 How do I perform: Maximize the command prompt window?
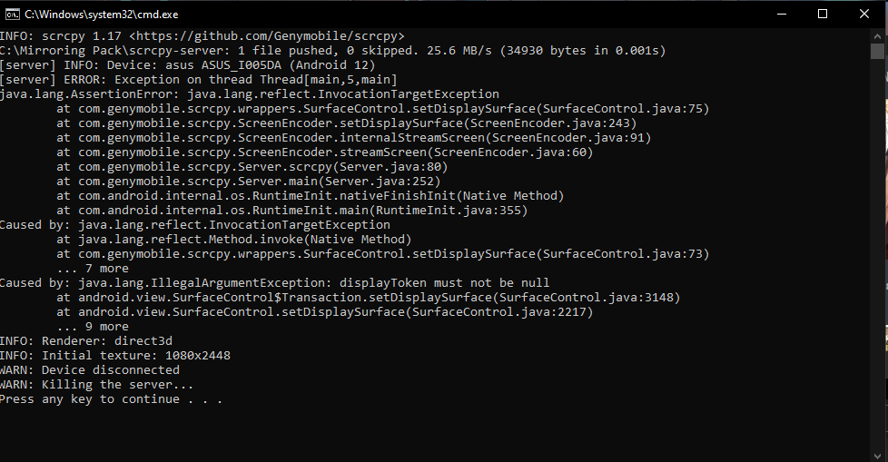coord(823,14)
